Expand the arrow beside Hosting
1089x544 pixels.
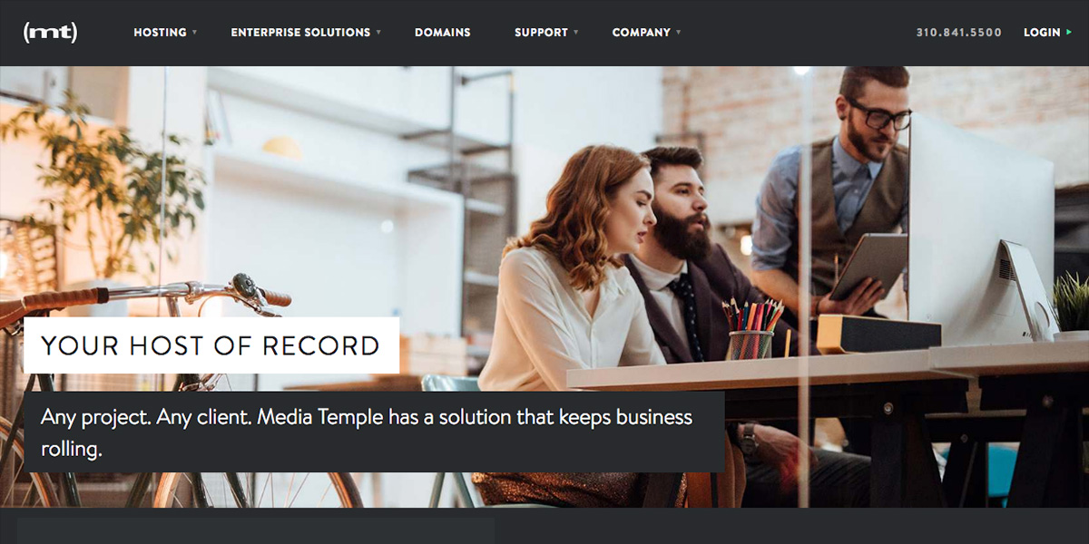194,33
